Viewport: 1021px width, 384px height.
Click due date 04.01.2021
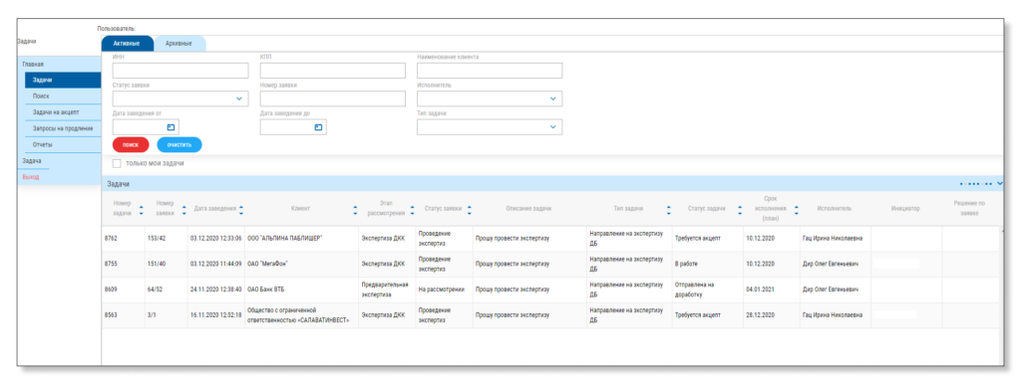pos(760,289)
